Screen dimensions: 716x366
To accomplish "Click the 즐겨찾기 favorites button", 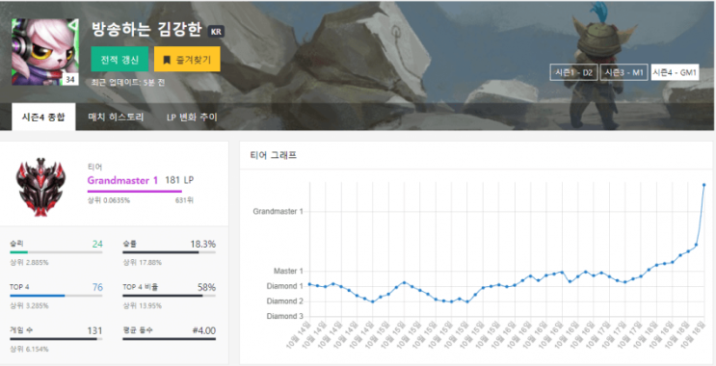I will (187, 60).
